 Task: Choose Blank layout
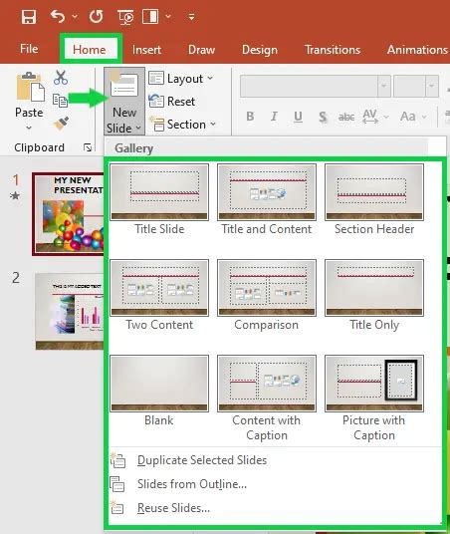point(159,391)
